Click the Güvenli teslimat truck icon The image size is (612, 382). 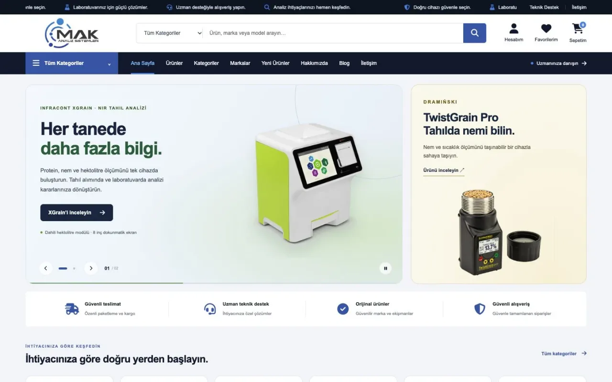click(x=72, y=309)
